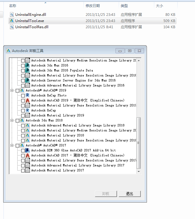This screenshot has width=195, height=219.
Task: Click icon of 3ds Max 2016 Populate Data
Action: 28,70
